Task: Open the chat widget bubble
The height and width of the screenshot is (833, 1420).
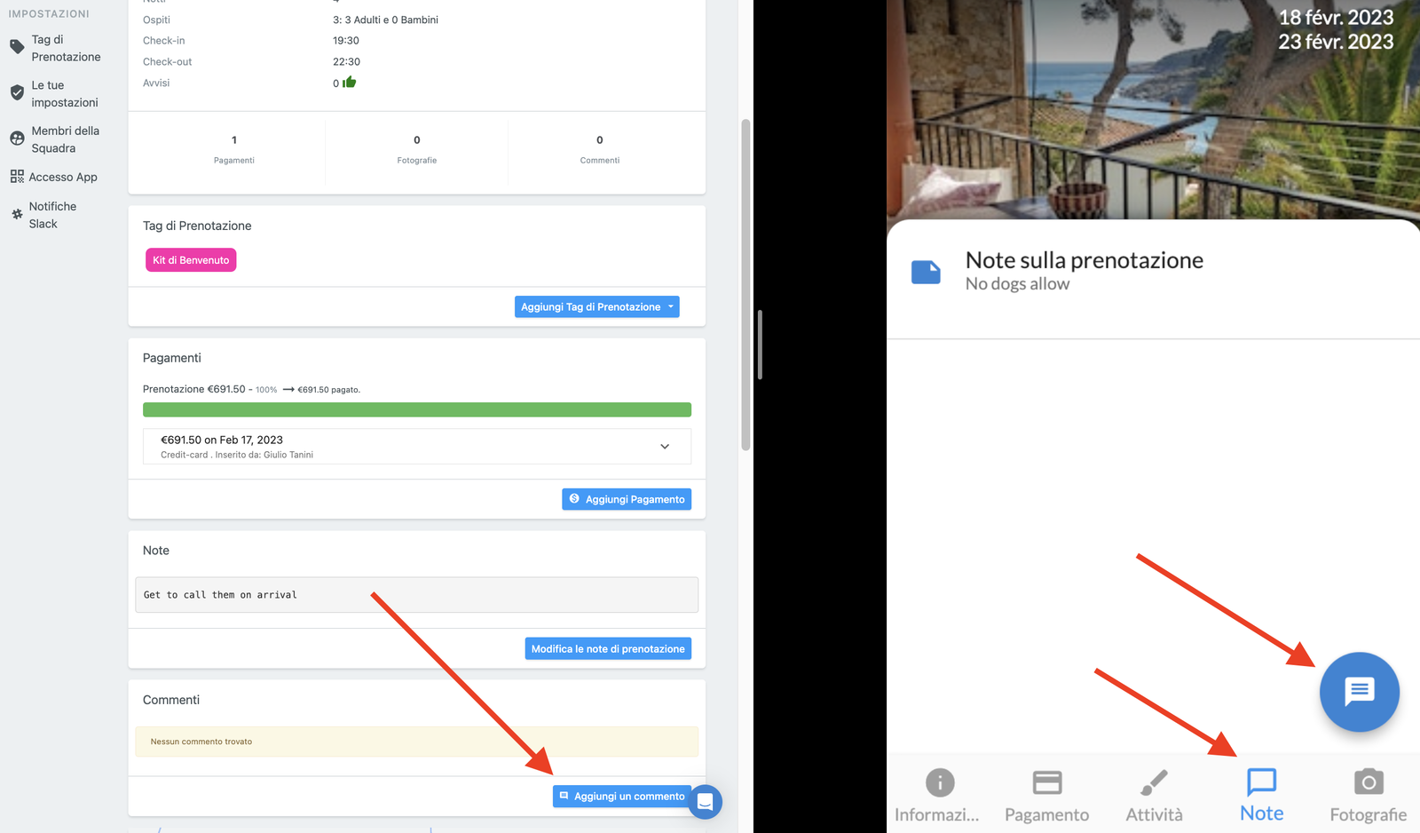Action: click(x=706, y=802)
